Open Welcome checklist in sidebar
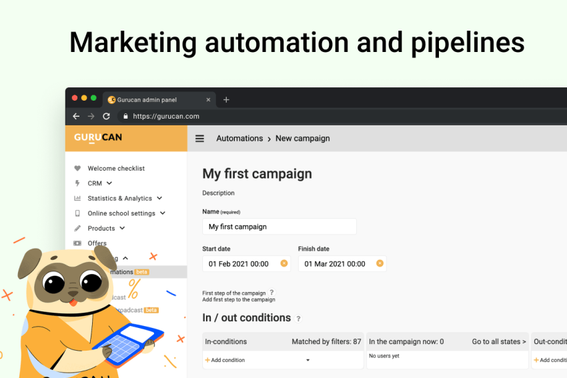 (x=116, y=169)
